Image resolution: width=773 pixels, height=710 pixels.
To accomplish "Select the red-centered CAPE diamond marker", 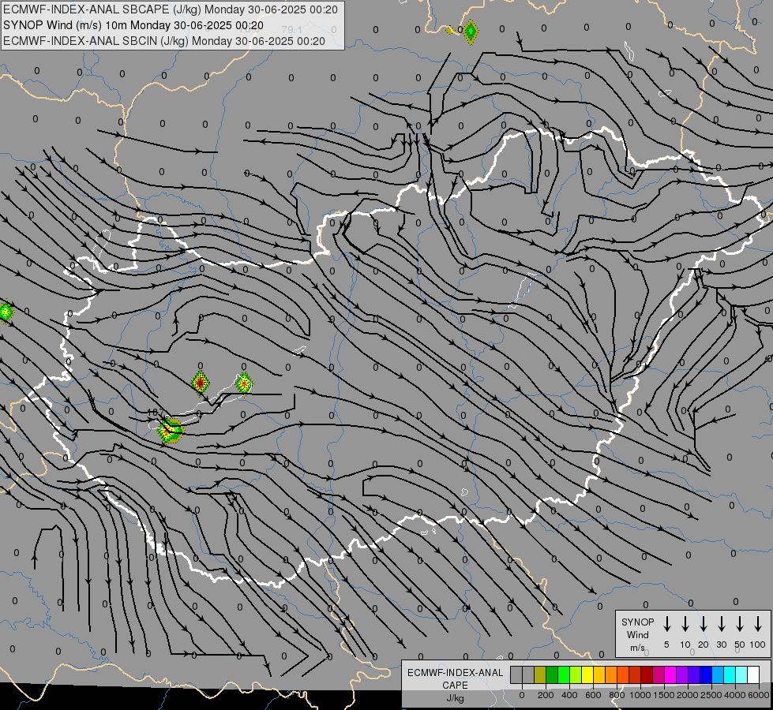I will (200, 383).
